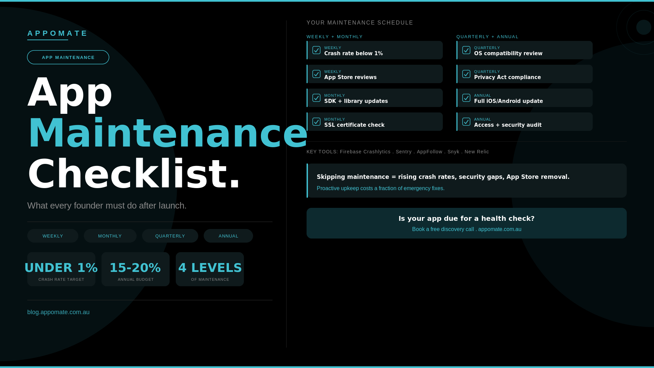Click the 'App Store reviews' text

(x=351, y=77)
